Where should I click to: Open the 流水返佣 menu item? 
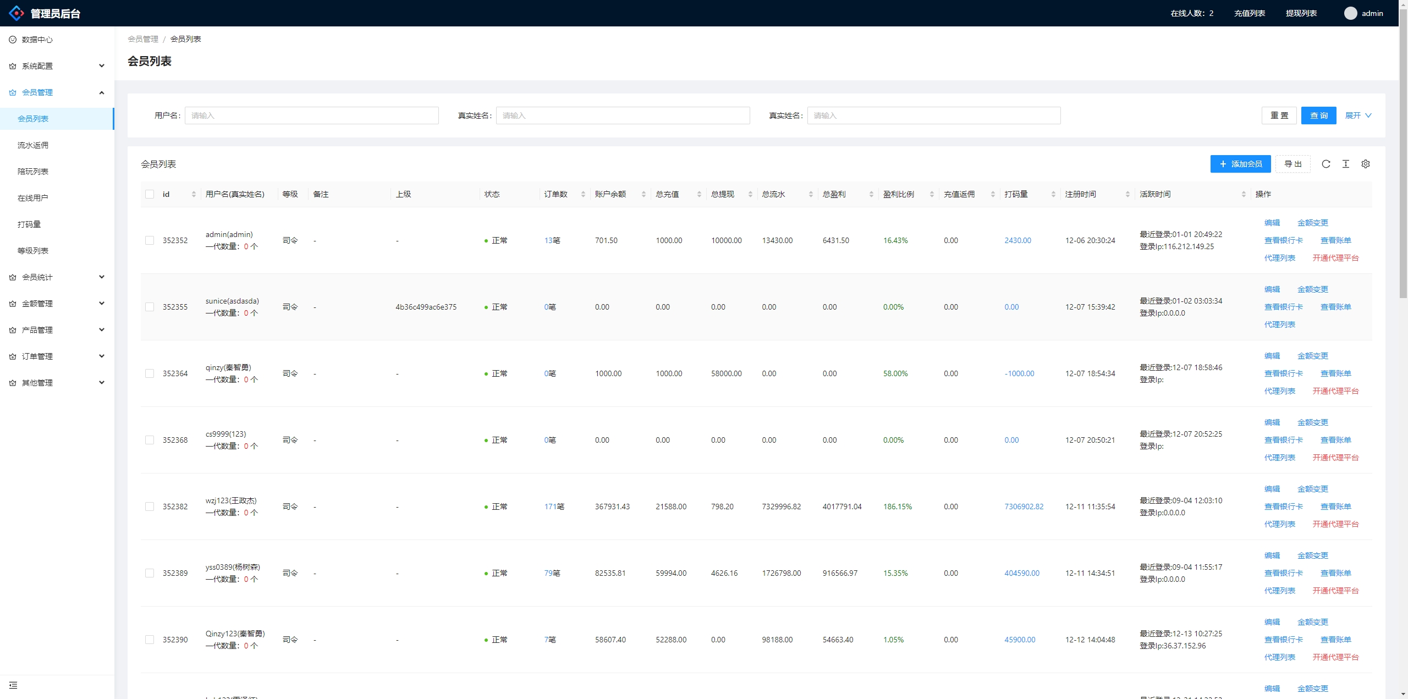point(33,145)
